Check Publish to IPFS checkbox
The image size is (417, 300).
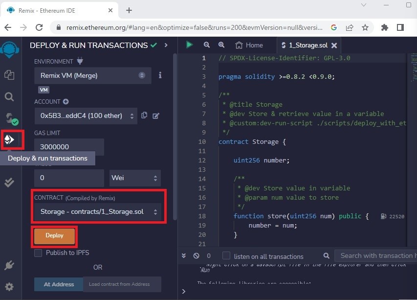pos(38,253)
